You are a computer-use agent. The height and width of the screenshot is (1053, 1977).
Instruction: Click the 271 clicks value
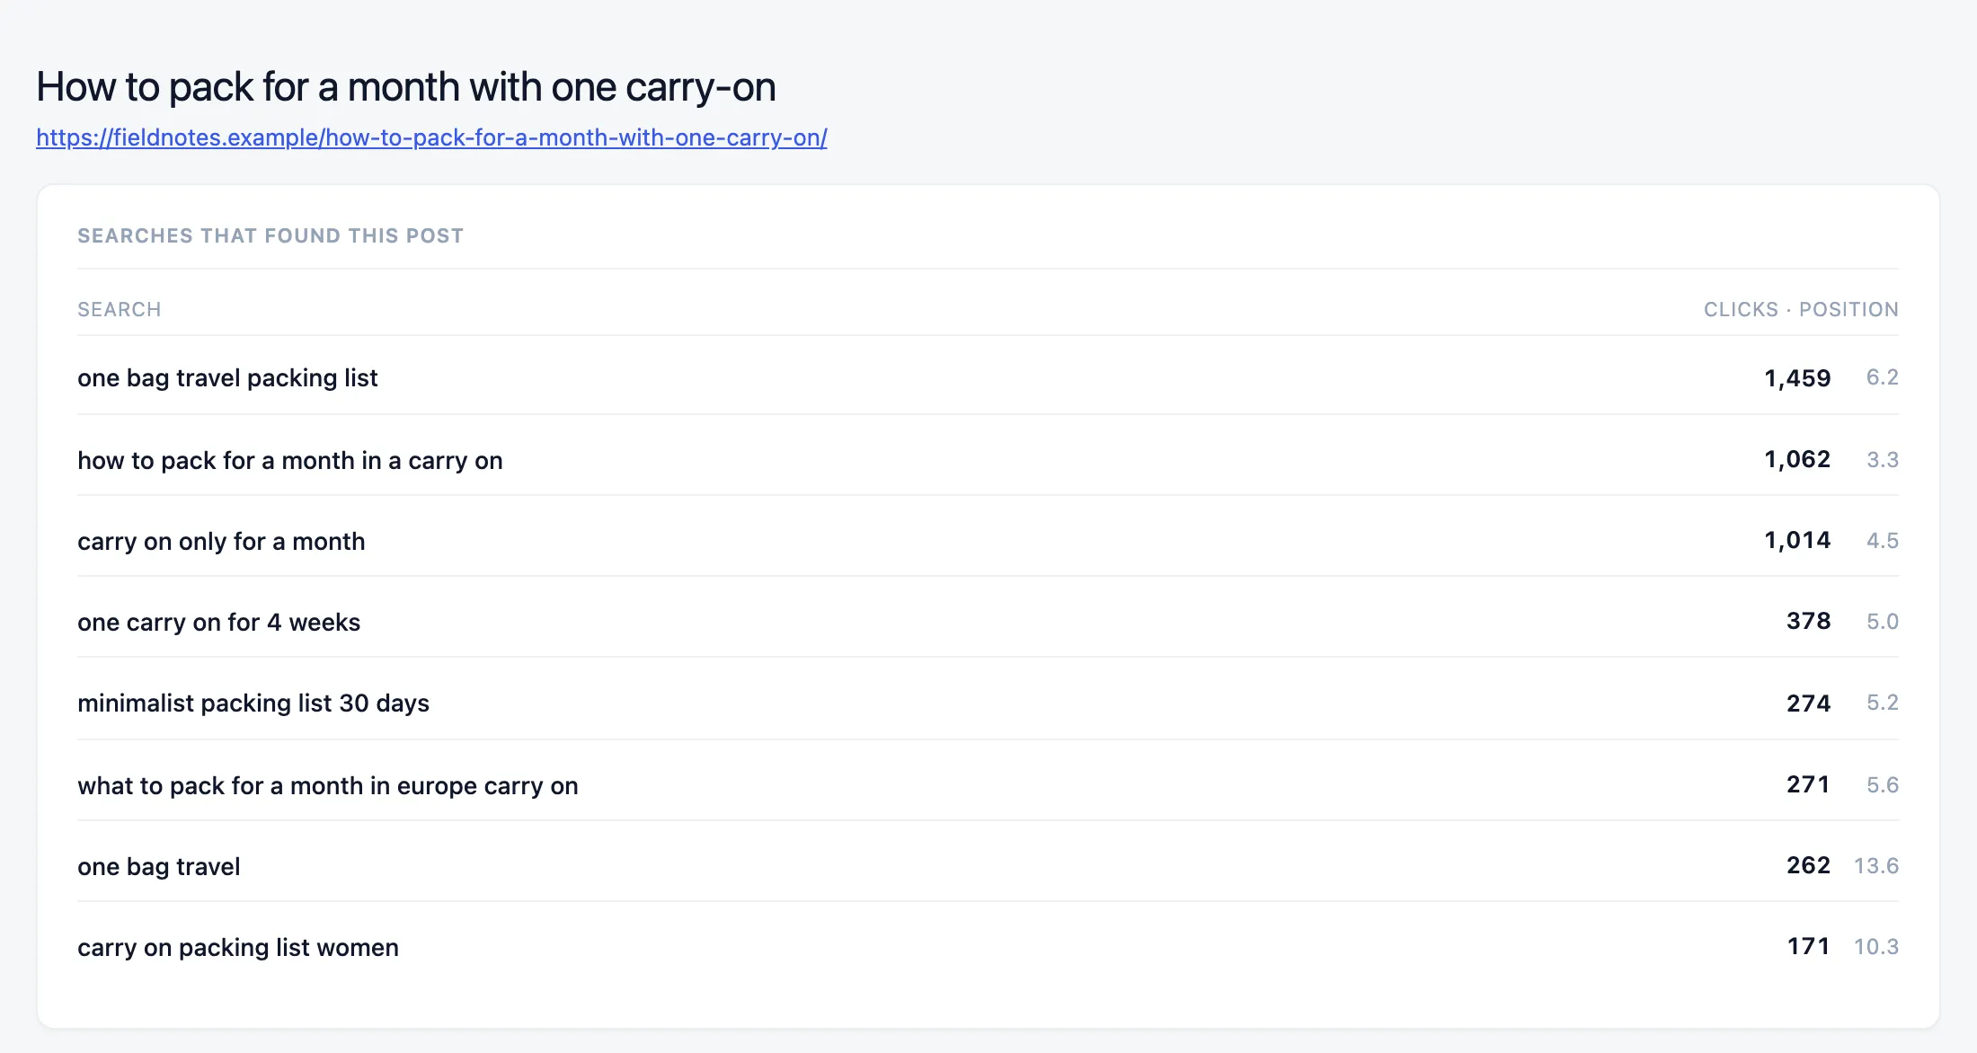pos(1808,785)
